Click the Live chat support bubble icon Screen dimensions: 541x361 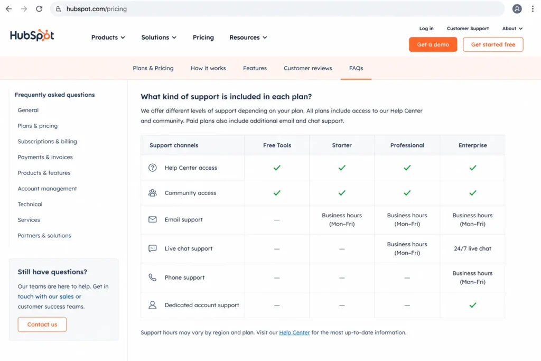pyautogui.click(x=153, y=248)
